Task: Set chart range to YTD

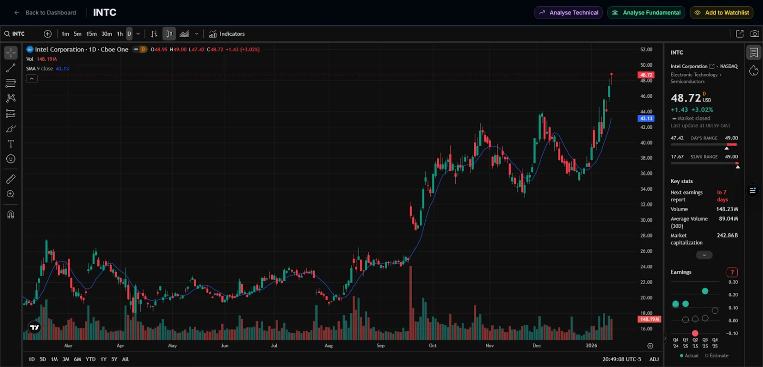Action: click(x=91, y=359)
